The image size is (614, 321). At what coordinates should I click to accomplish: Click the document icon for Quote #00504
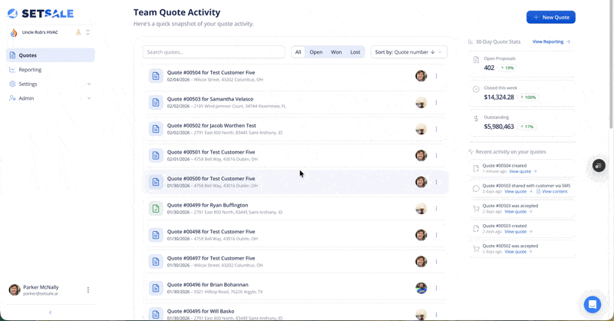(156, 76)
